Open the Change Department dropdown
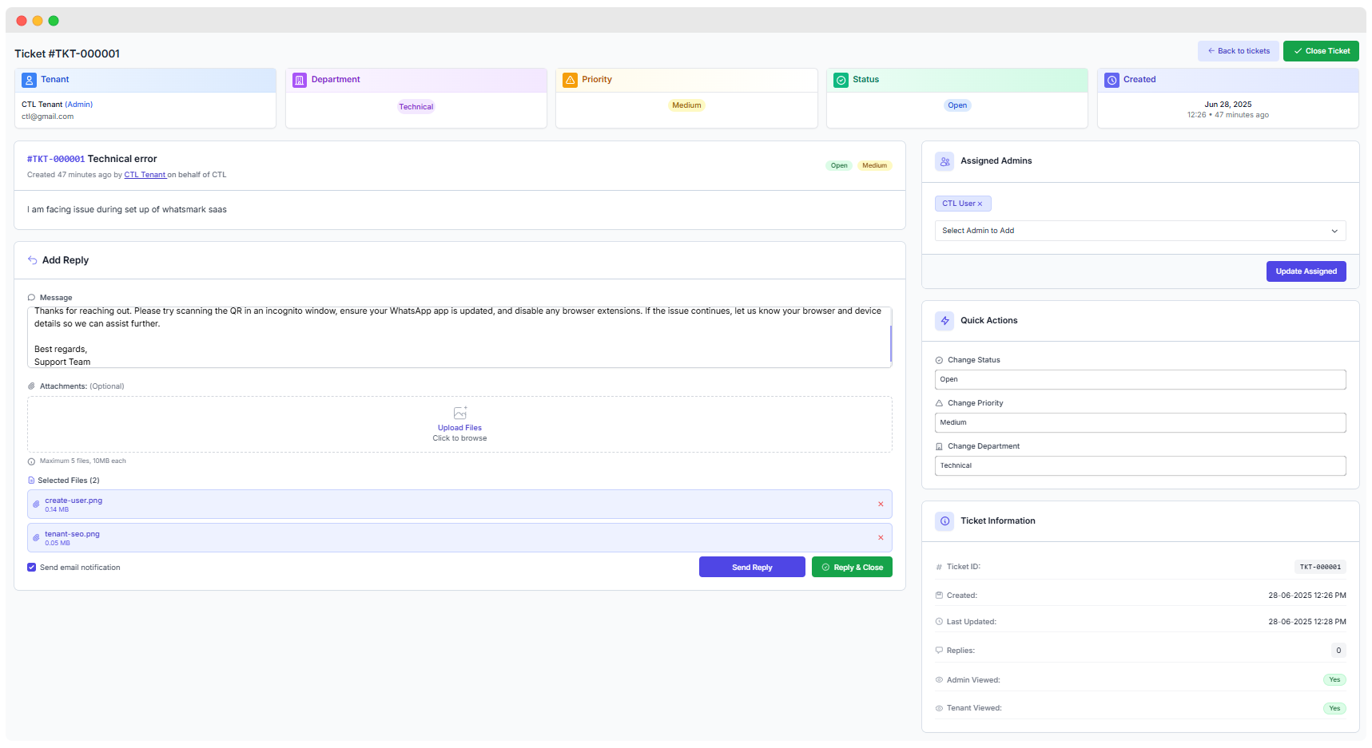Viewport: 1372px width, 748px height. tap(1139, 466)
